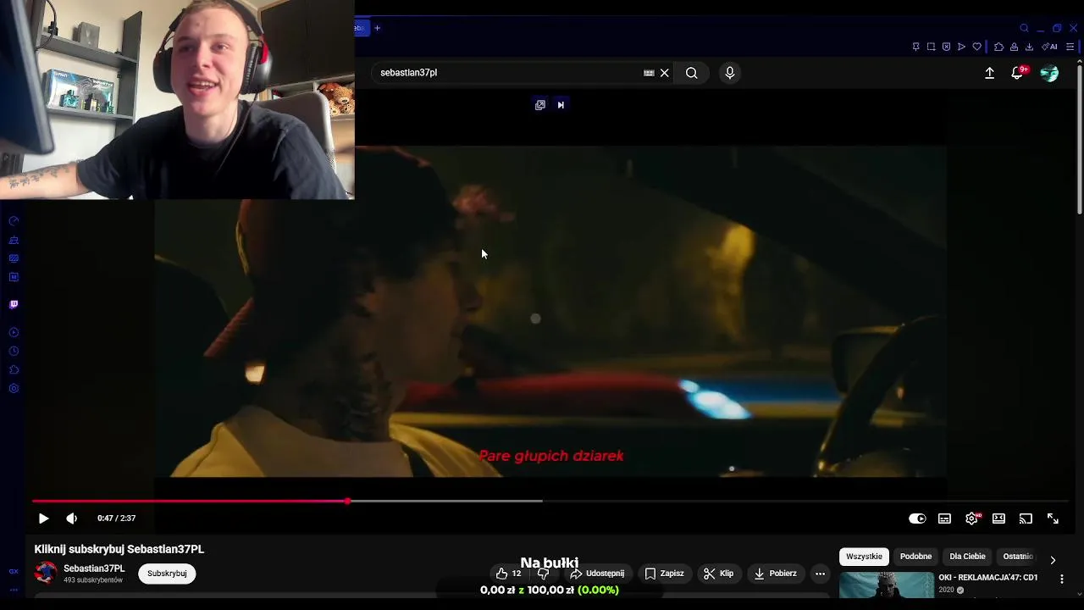Download video via Pobierz
Viewport: 1084px width, 610px height.
coord(775,574)
